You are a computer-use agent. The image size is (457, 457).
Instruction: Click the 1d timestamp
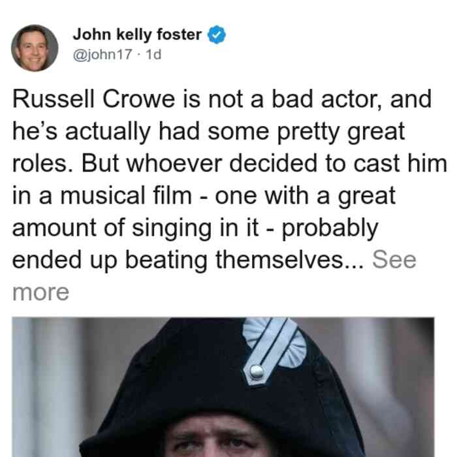[153, 54]
